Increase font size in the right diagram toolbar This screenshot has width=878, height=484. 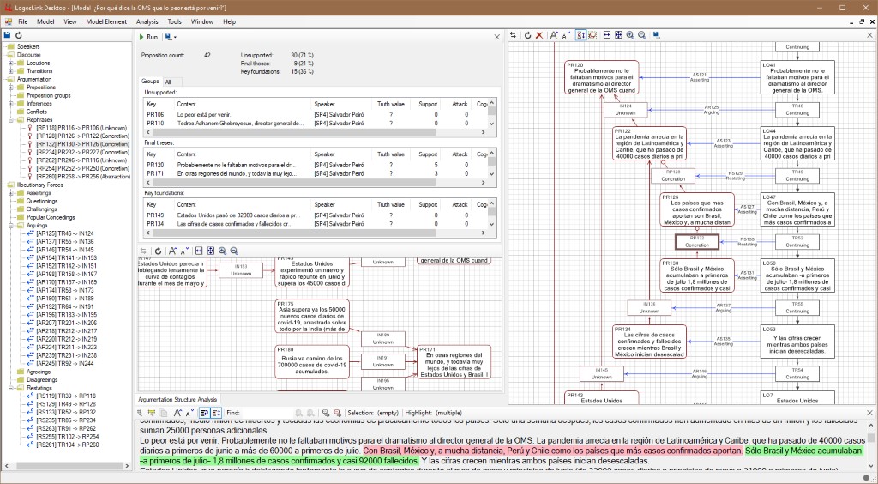[554, 35]
